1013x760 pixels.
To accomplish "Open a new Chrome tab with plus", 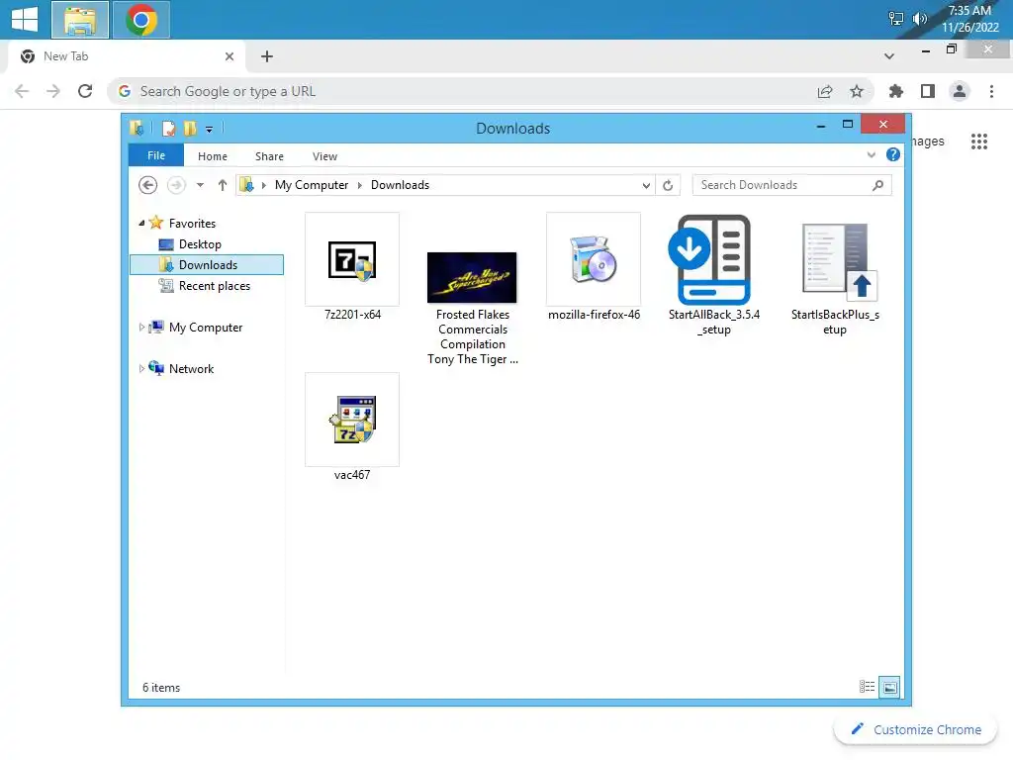I will 267,56.
